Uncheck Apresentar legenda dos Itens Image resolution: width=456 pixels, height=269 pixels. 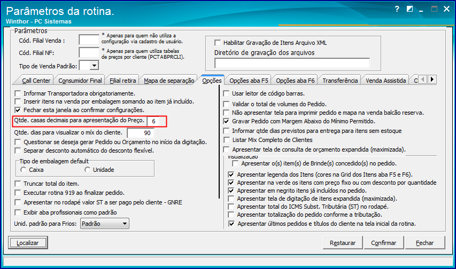click(x=231, y=175)
